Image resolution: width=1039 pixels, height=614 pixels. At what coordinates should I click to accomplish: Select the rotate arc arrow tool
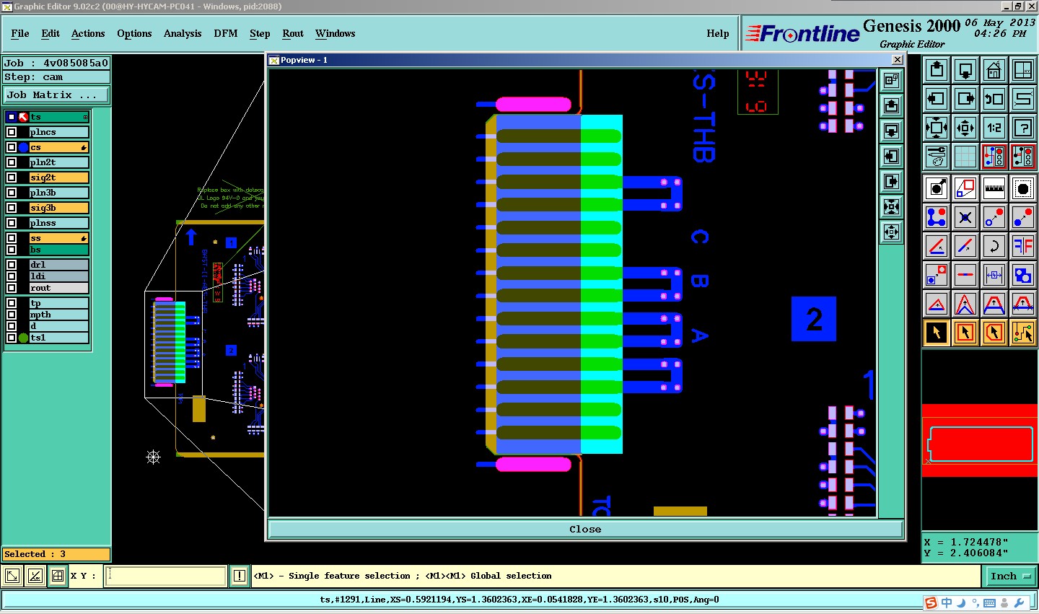994,246
